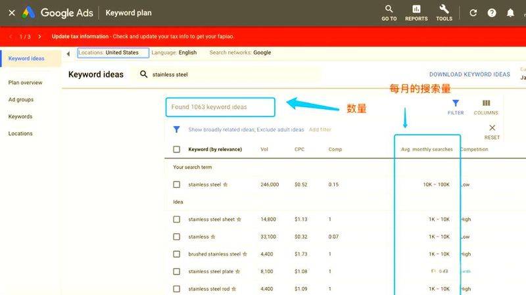Click the $1.73 CPC value

[x=301, y=254]
